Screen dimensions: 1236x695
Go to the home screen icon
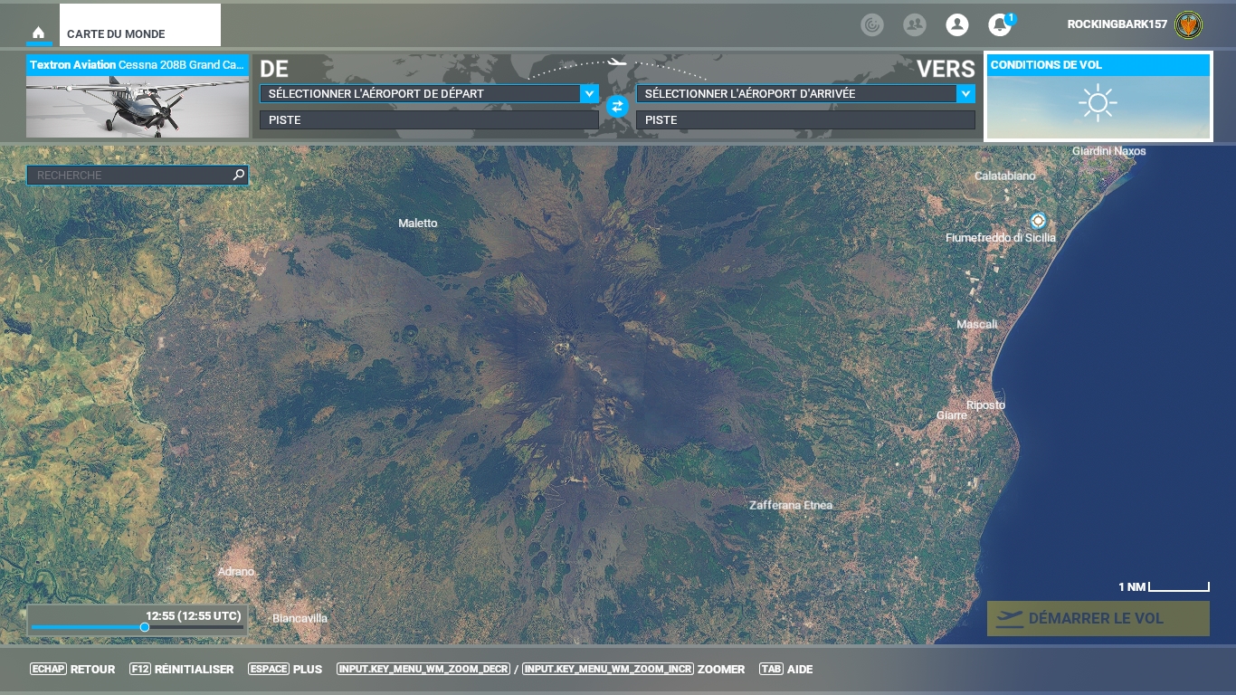coord(38,33)
